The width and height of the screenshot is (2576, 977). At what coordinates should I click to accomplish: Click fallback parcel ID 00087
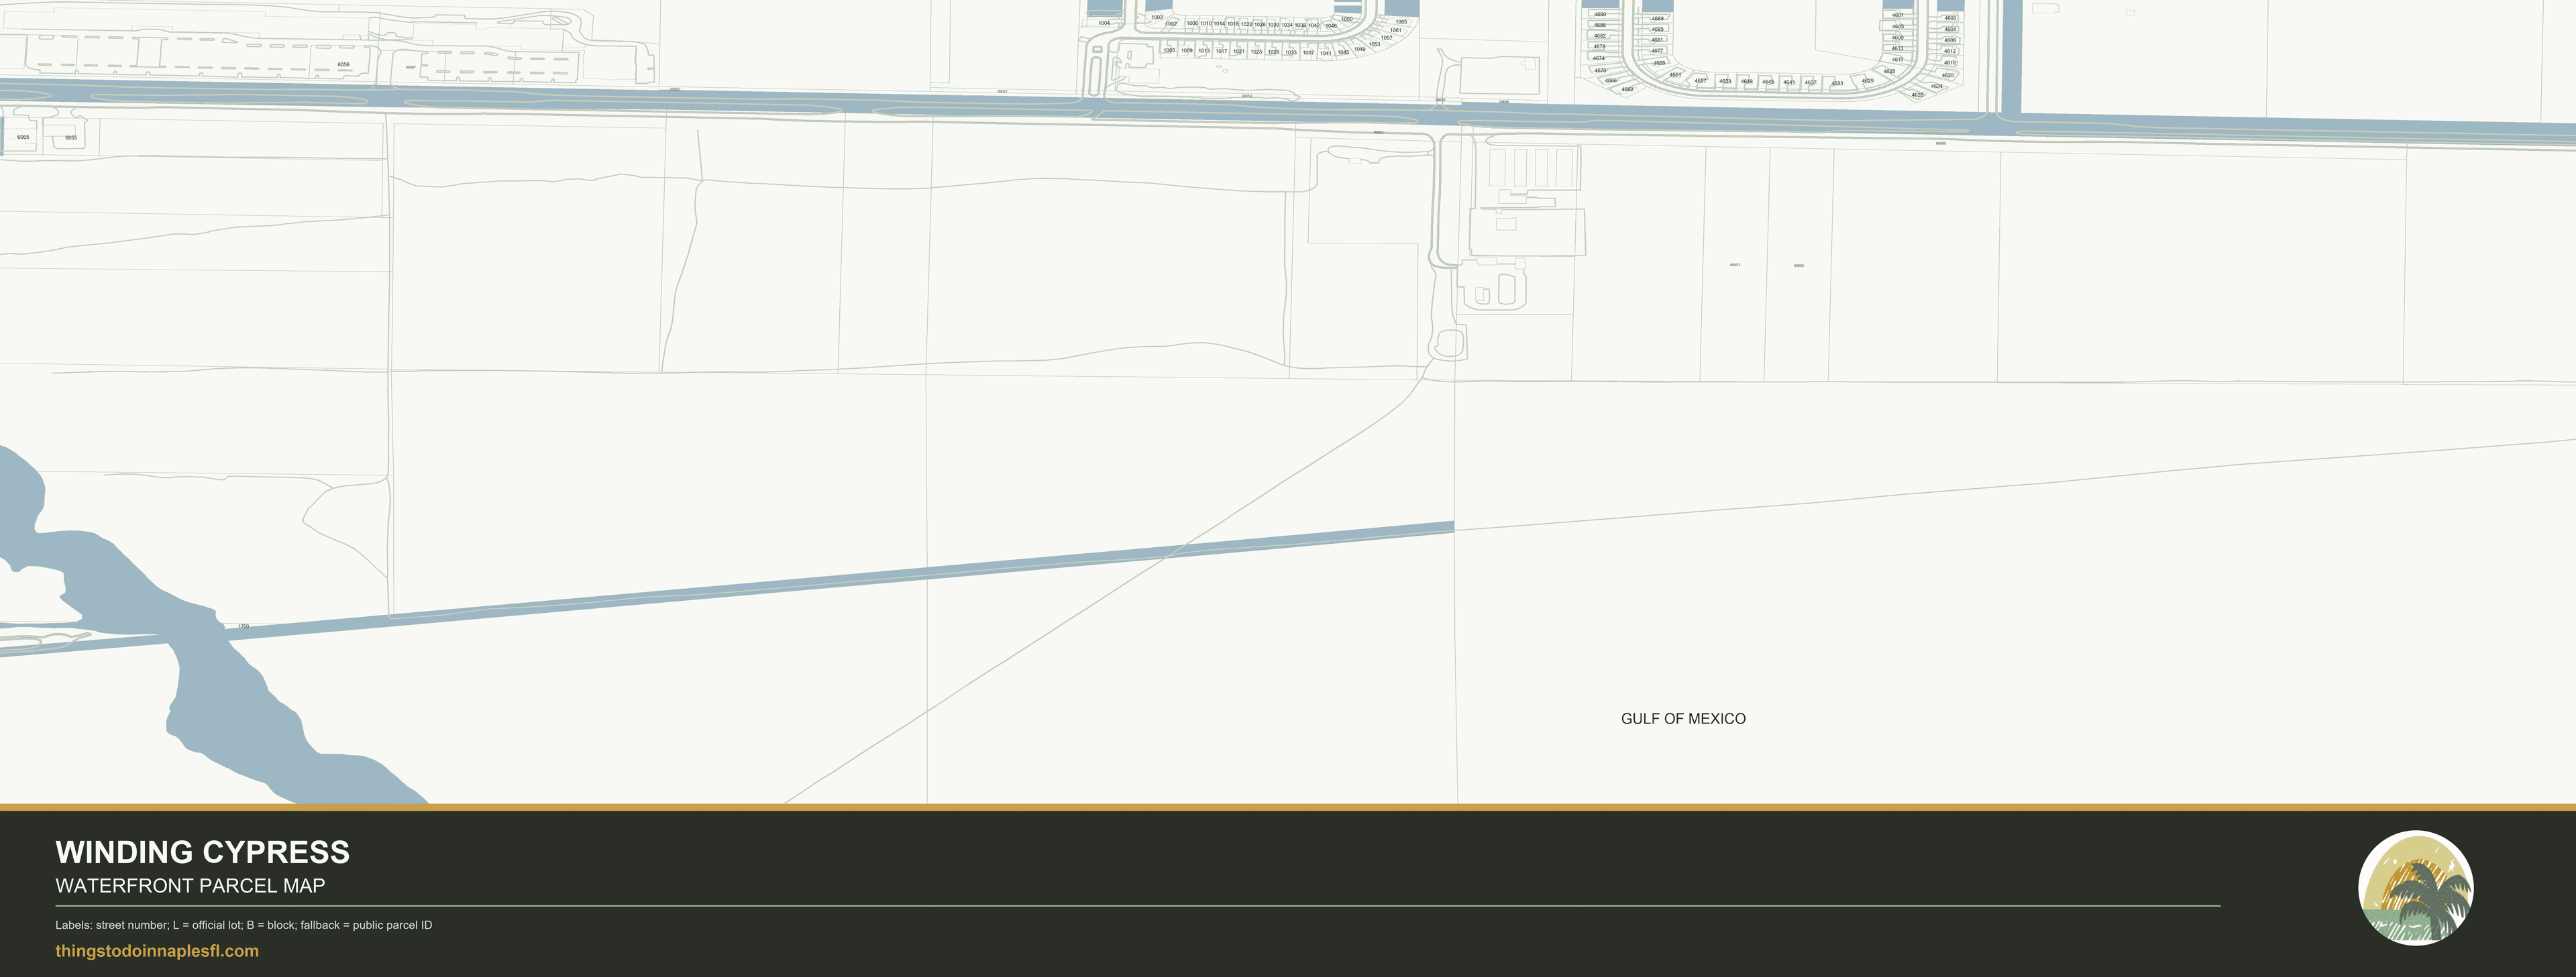[411, 68]
